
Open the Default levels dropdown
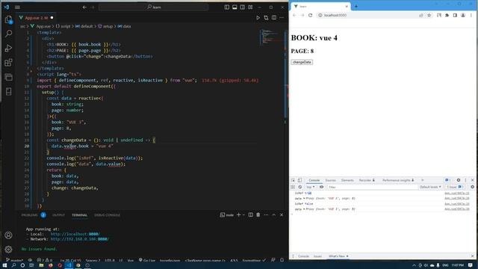(430, 187)
